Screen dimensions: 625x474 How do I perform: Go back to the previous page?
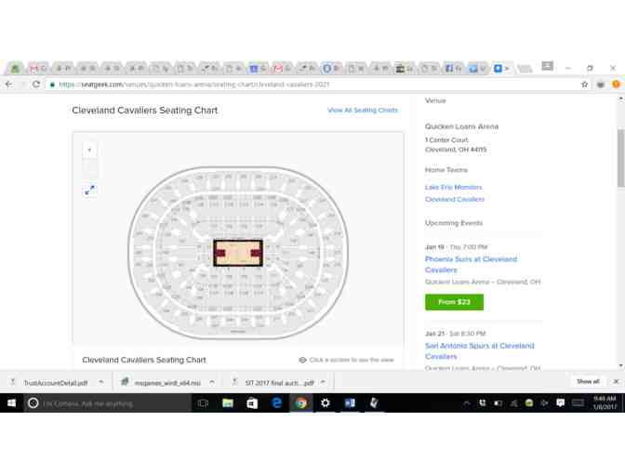pos(9,84)
